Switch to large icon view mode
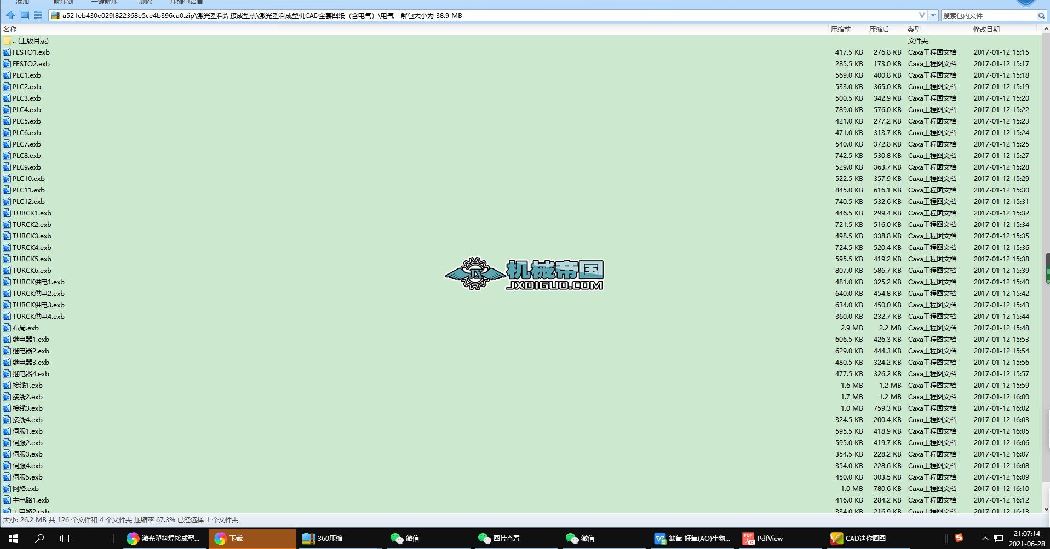The image size is (1050, 549). [25, 15]
